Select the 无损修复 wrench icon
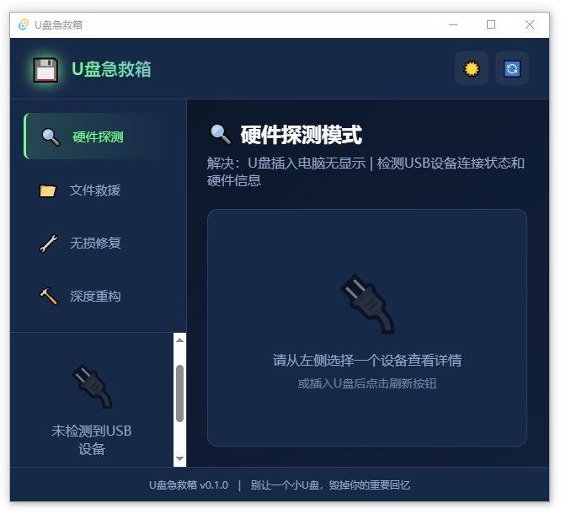Image resolution: width=566 pixels, height=514 pixels. pos(48,244)
